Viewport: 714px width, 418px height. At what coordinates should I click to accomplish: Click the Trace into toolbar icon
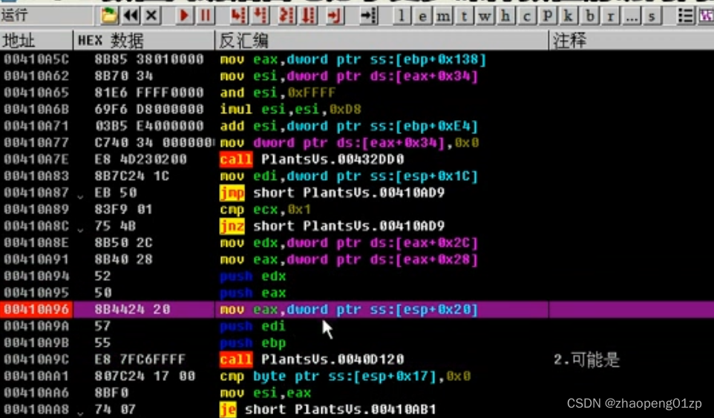pos(286,16)
